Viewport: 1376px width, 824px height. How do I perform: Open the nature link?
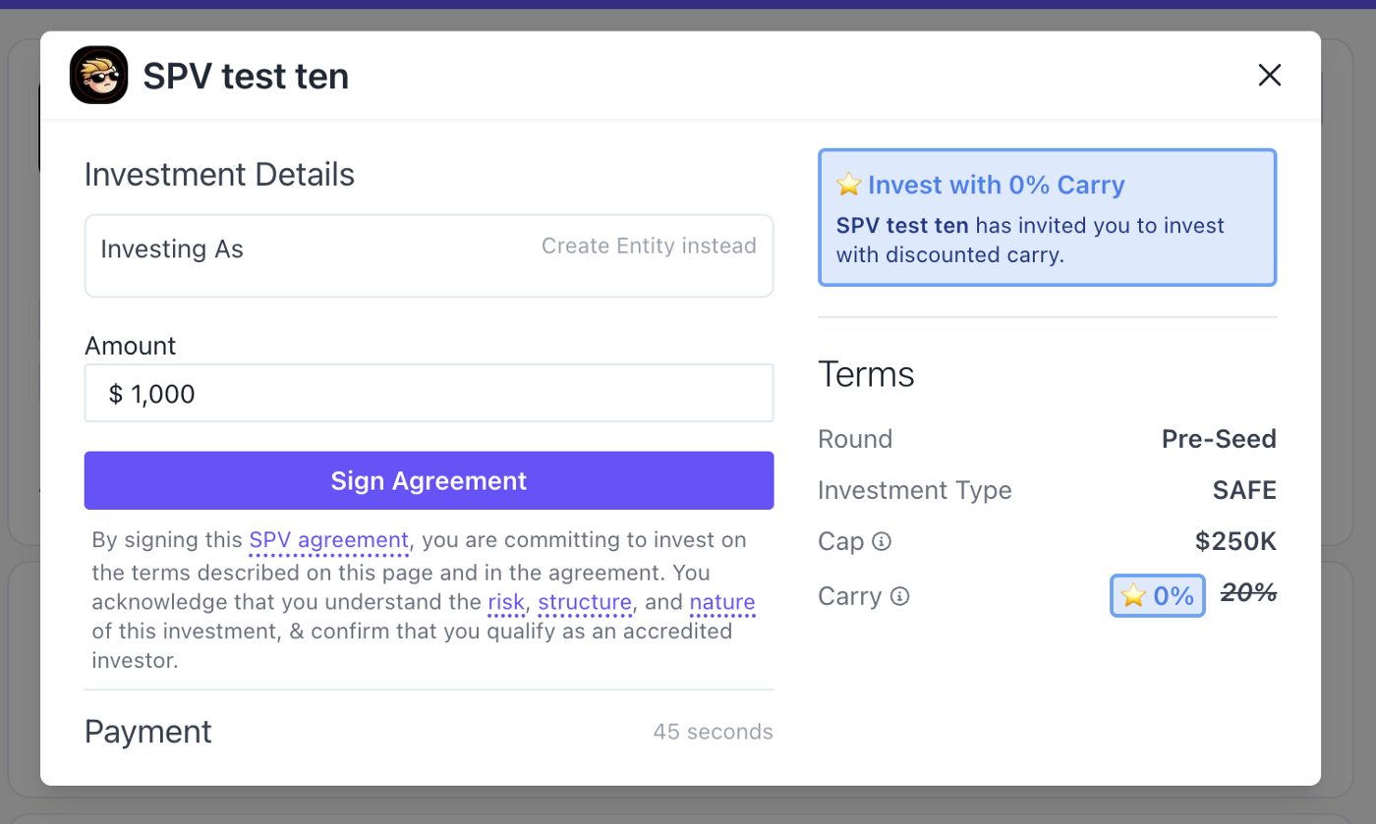click(721, 602)
